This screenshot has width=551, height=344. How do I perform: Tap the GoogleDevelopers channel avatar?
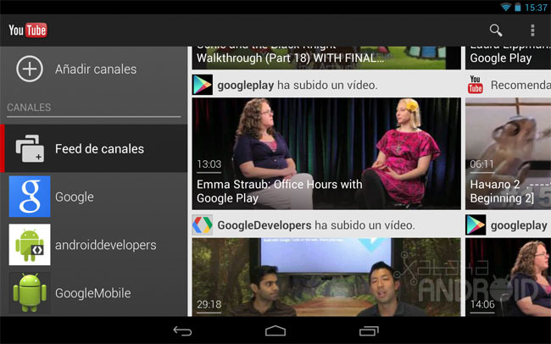[203, 225]
